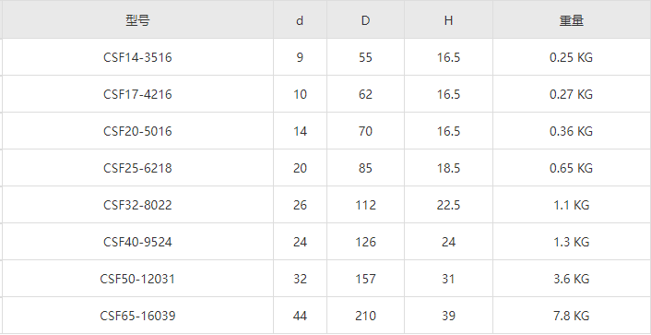This screenshot has height=335, width=651.
Task: Select the D value 112 cell
Action: 365,205
